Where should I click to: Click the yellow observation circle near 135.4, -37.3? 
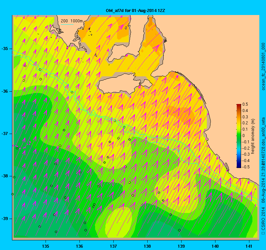pos(60,146)
